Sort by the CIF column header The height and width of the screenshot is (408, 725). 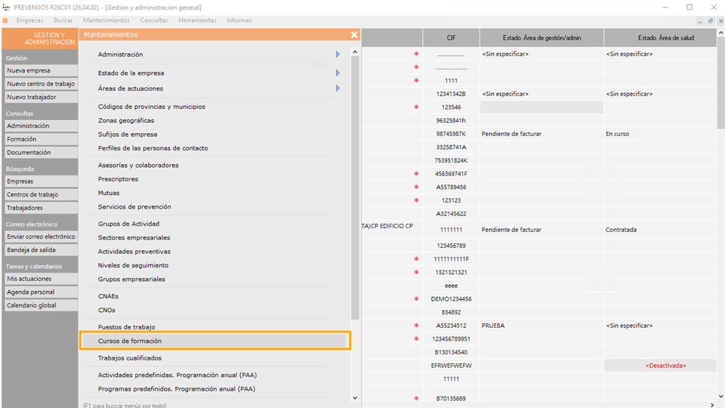tap(451, 38)
